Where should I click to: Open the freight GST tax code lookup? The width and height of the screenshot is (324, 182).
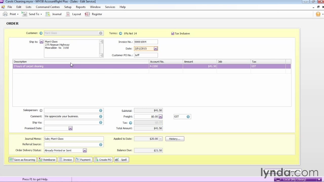(x=188, y=117)
